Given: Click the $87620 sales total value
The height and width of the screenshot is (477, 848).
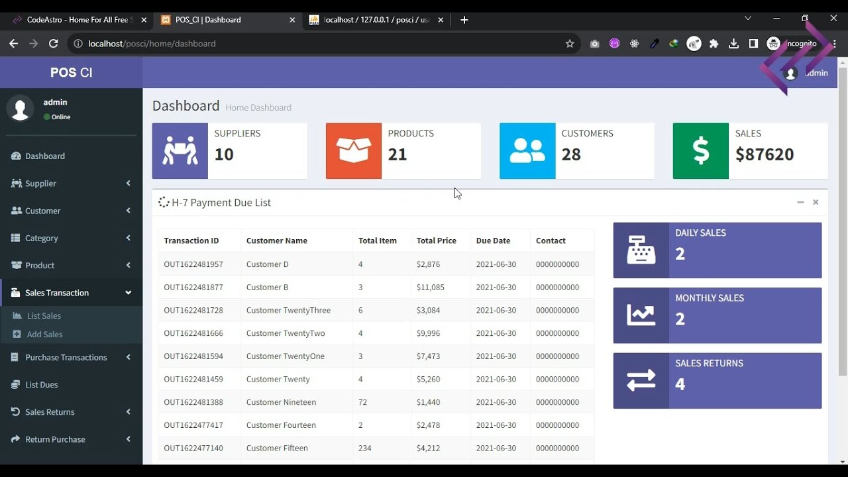Looking at the screenshot, I should [x=765, y=154].
